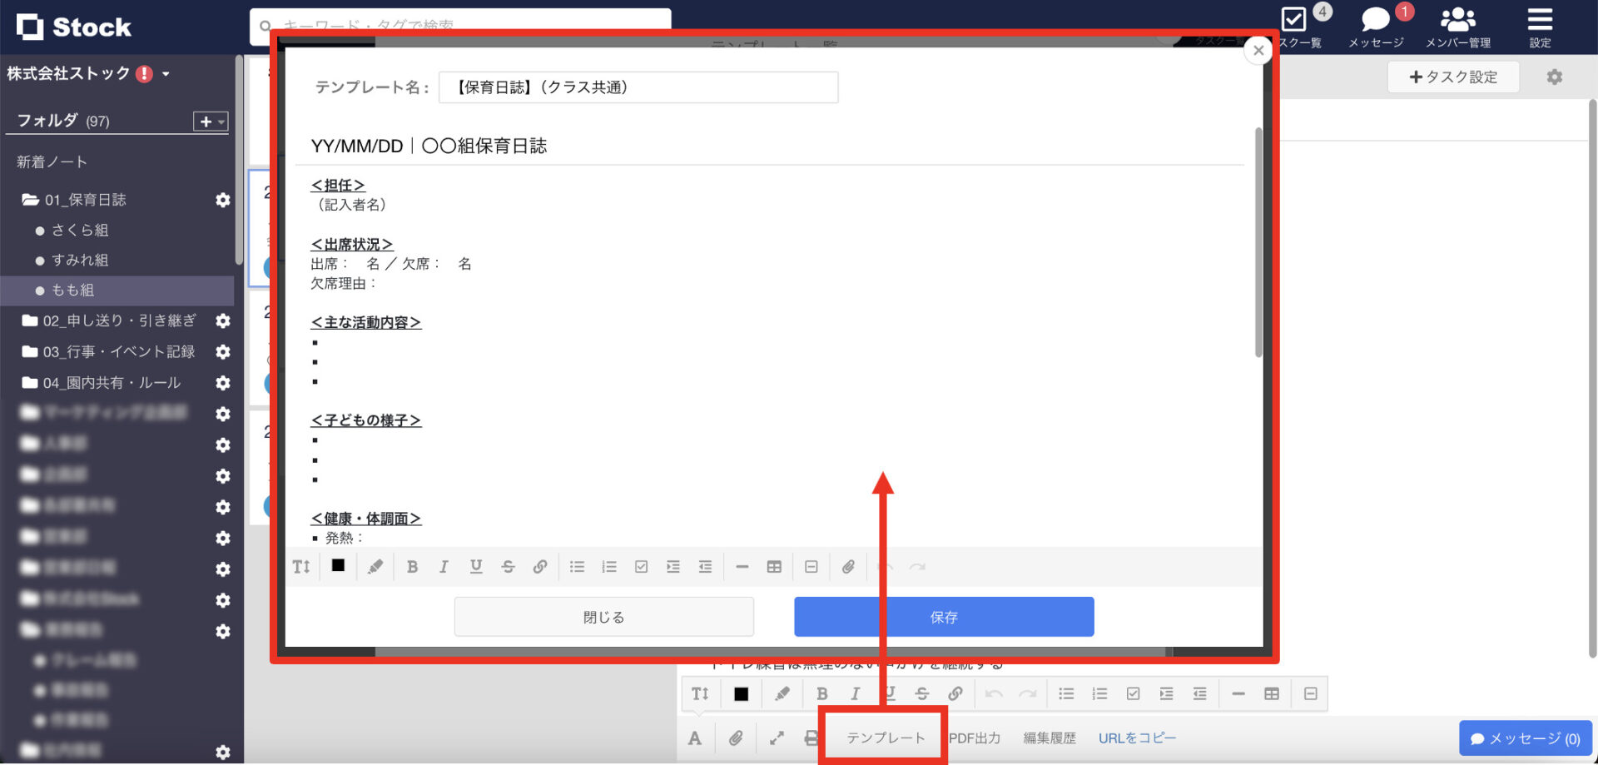1598x765 pixels.
Task: Open the print dialog from the note toolbar
Action: (811, 738)
